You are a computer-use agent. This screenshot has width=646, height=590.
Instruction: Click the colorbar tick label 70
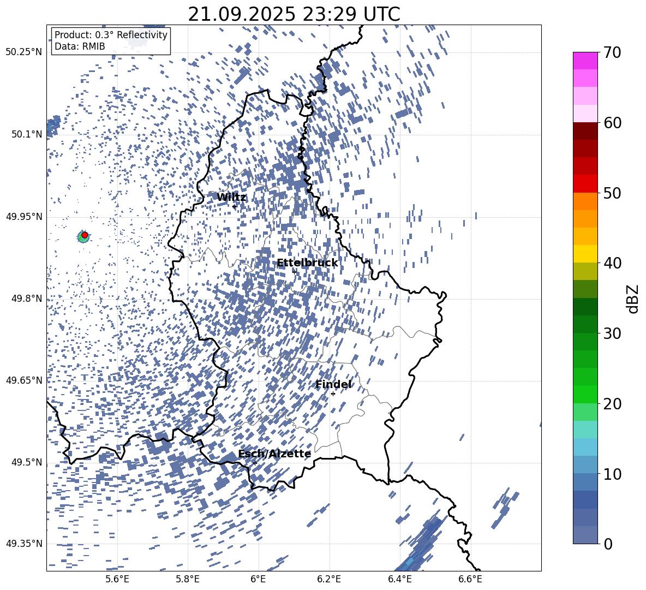[x=612, y=52]
